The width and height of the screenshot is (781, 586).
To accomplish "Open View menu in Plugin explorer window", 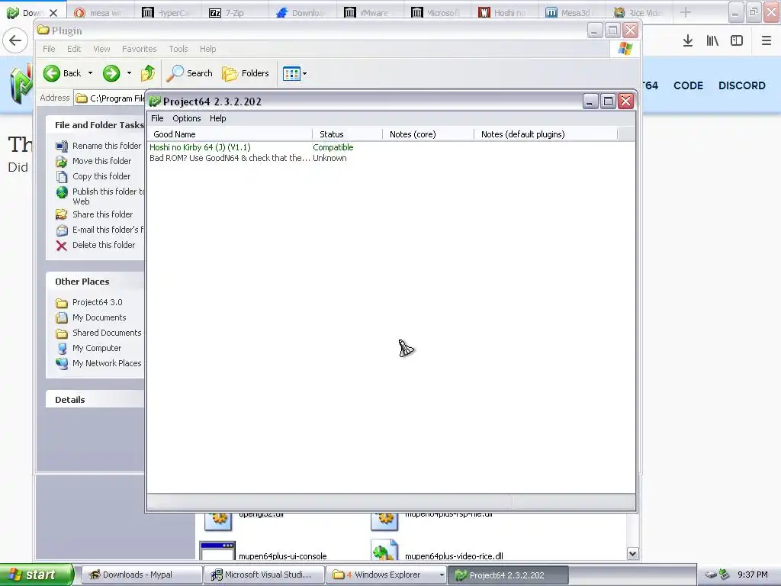I will tap(101, 49).
